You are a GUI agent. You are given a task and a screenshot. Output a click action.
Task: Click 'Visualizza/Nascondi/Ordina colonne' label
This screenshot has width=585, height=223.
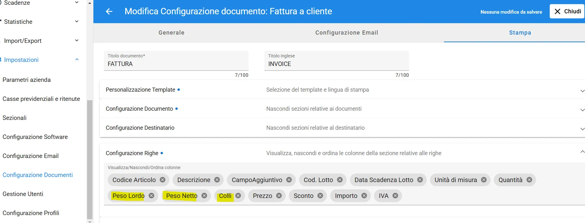(144, 167)
